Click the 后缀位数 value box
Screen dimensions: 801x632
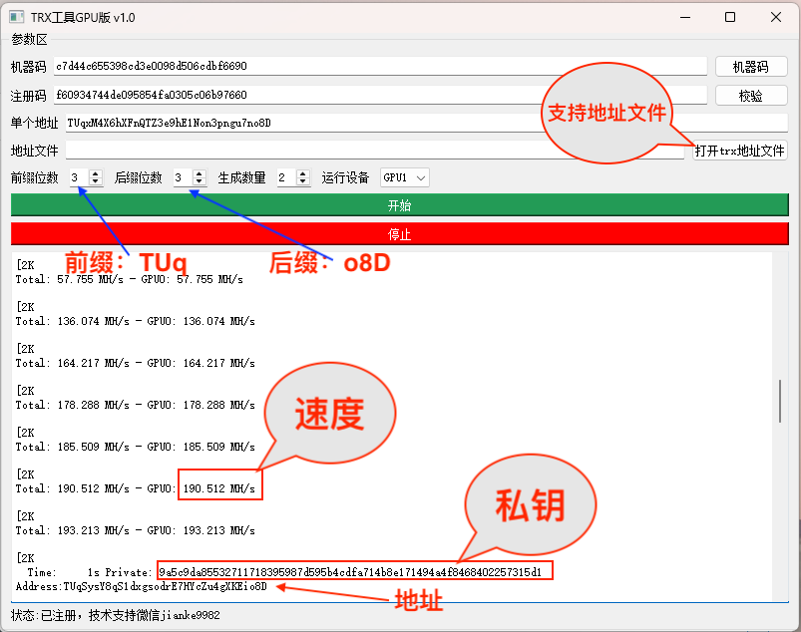coord(183,177)
